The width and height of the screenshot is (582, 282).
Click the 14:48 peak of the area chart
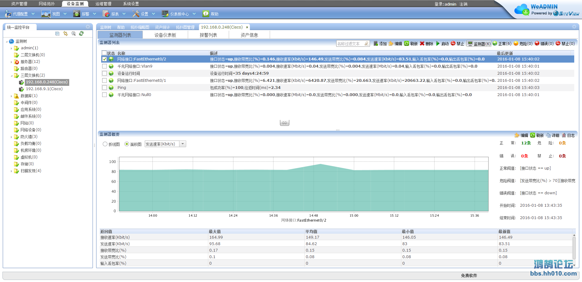click(320, 164)
